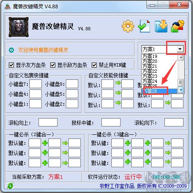Focus the 小键盘4 hotkey field

(x=36, y=94)
